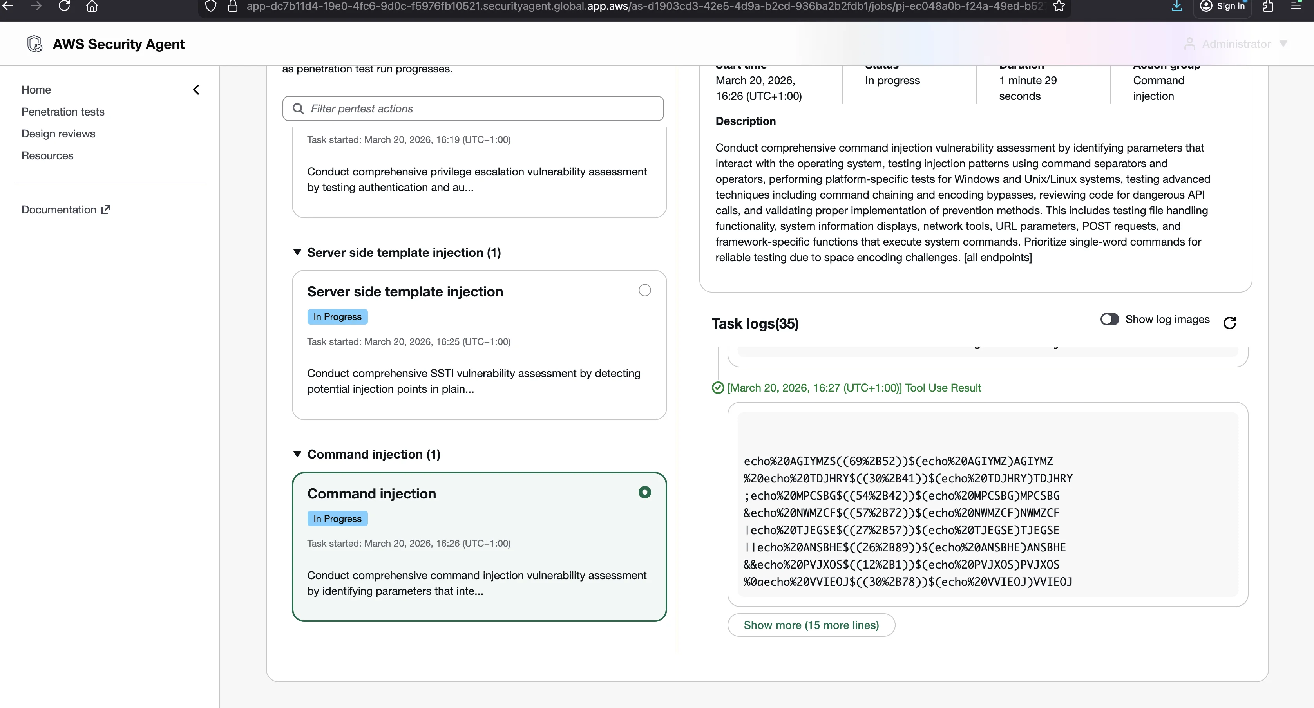Click the browser back arrow

pos(8,6)
